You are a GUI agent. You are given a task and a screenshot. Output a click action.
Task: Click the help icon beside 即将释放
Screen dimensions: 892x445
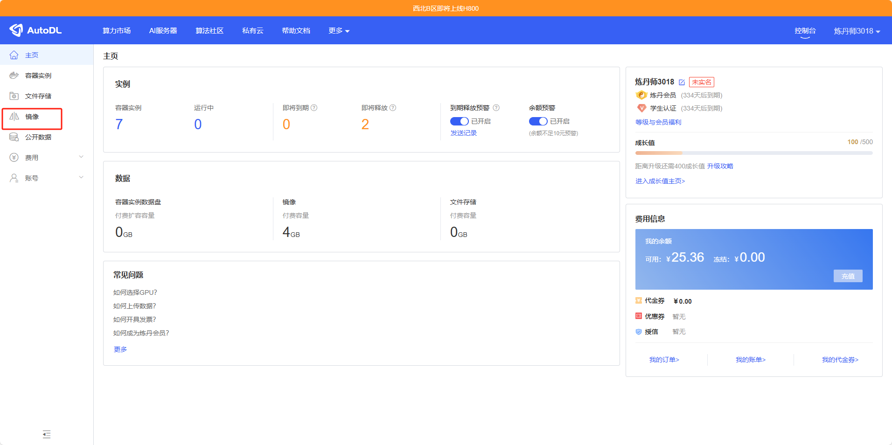click(x=393, y=108)
